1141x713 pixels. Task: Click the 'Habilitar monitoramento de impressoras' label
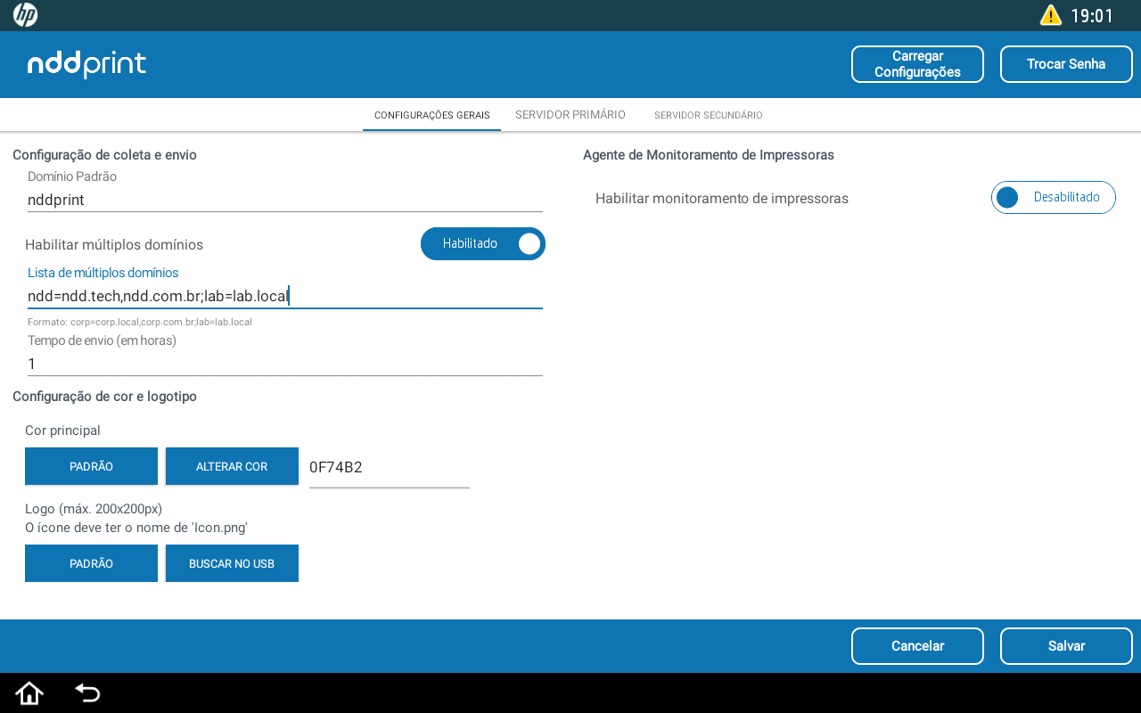pyautogui.click(x=722, y=198)
